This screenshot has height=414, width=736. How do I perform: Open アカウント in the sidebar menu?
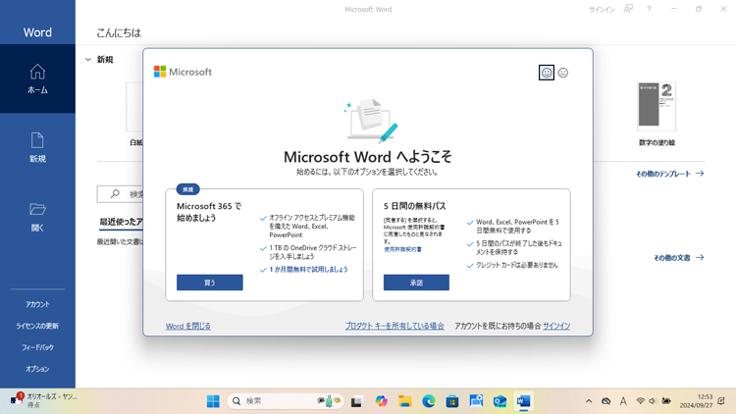coord(37,304)
